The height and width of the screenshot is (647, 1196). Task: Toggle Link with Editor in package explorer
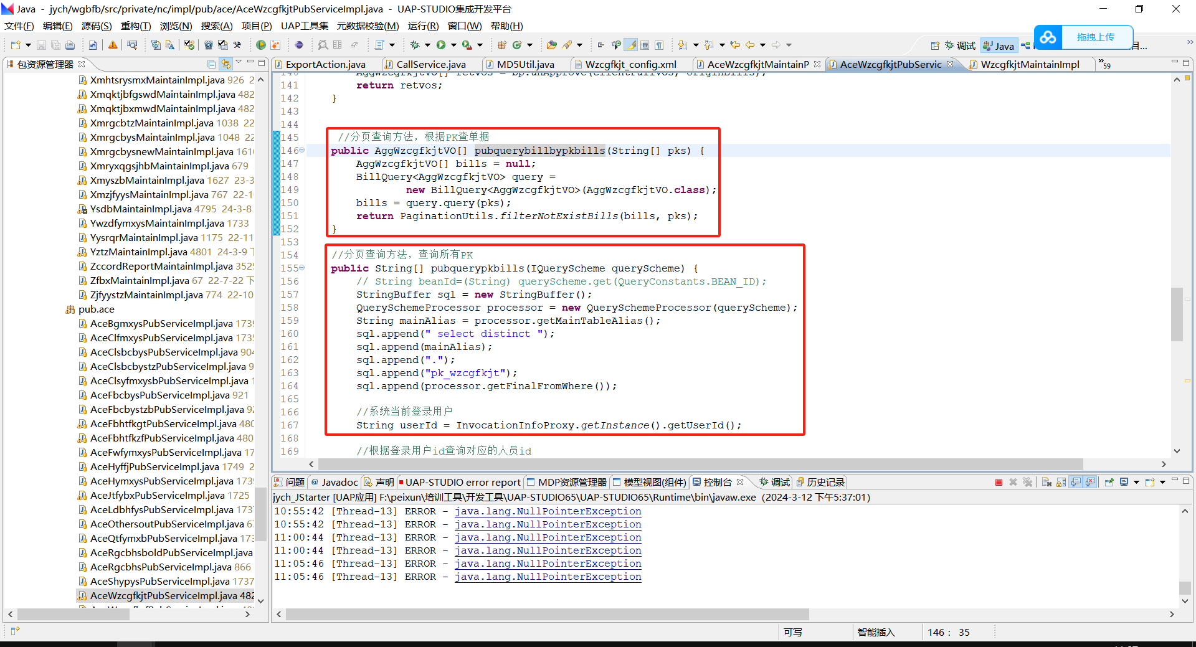point(225,64)
